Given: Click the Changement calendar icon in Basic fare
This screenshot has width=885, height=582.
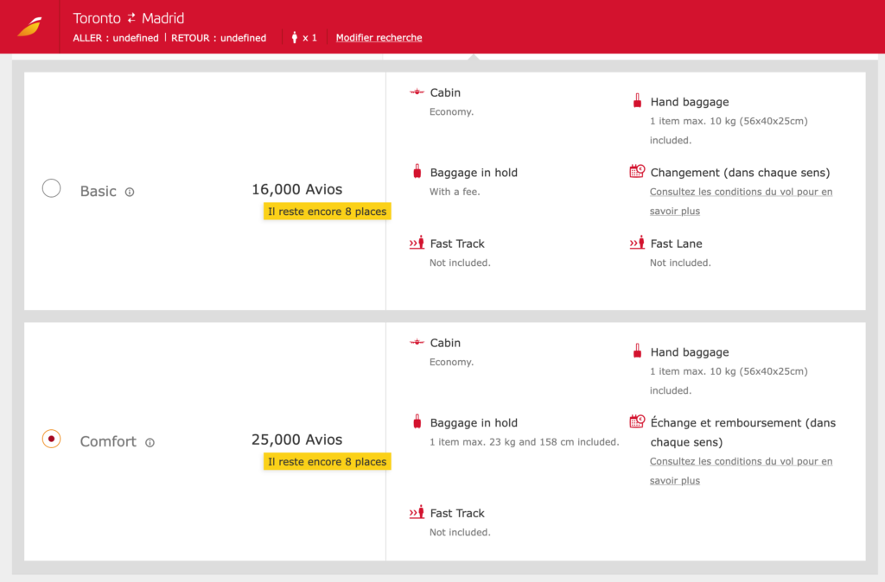Looking at the screenshot, I should [637, 172].
